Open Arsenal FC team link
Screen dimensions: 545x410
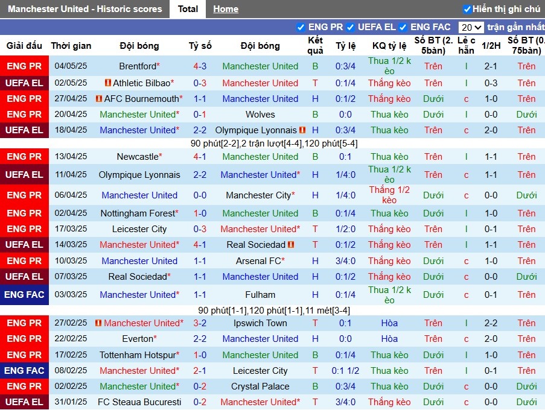258,260
